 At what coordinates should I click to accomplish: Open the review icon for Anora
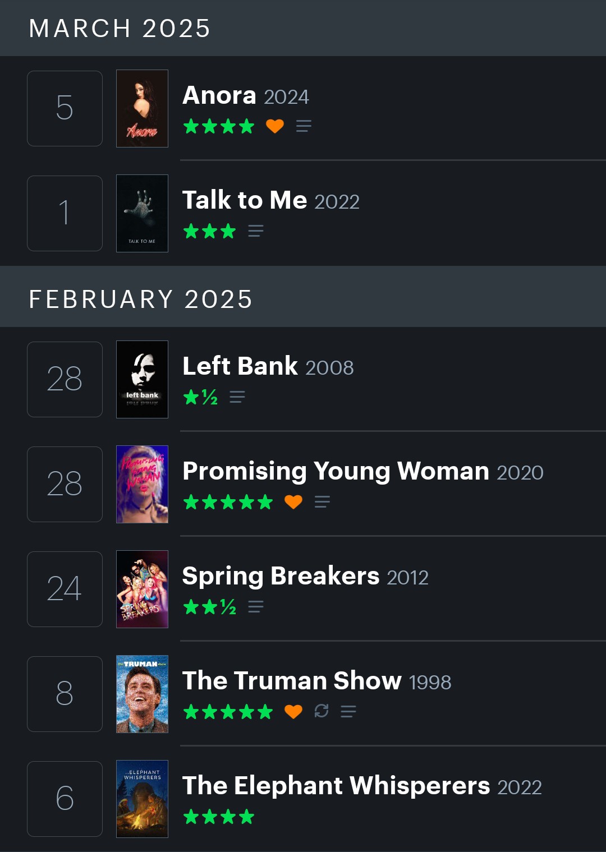click(304, 126)
